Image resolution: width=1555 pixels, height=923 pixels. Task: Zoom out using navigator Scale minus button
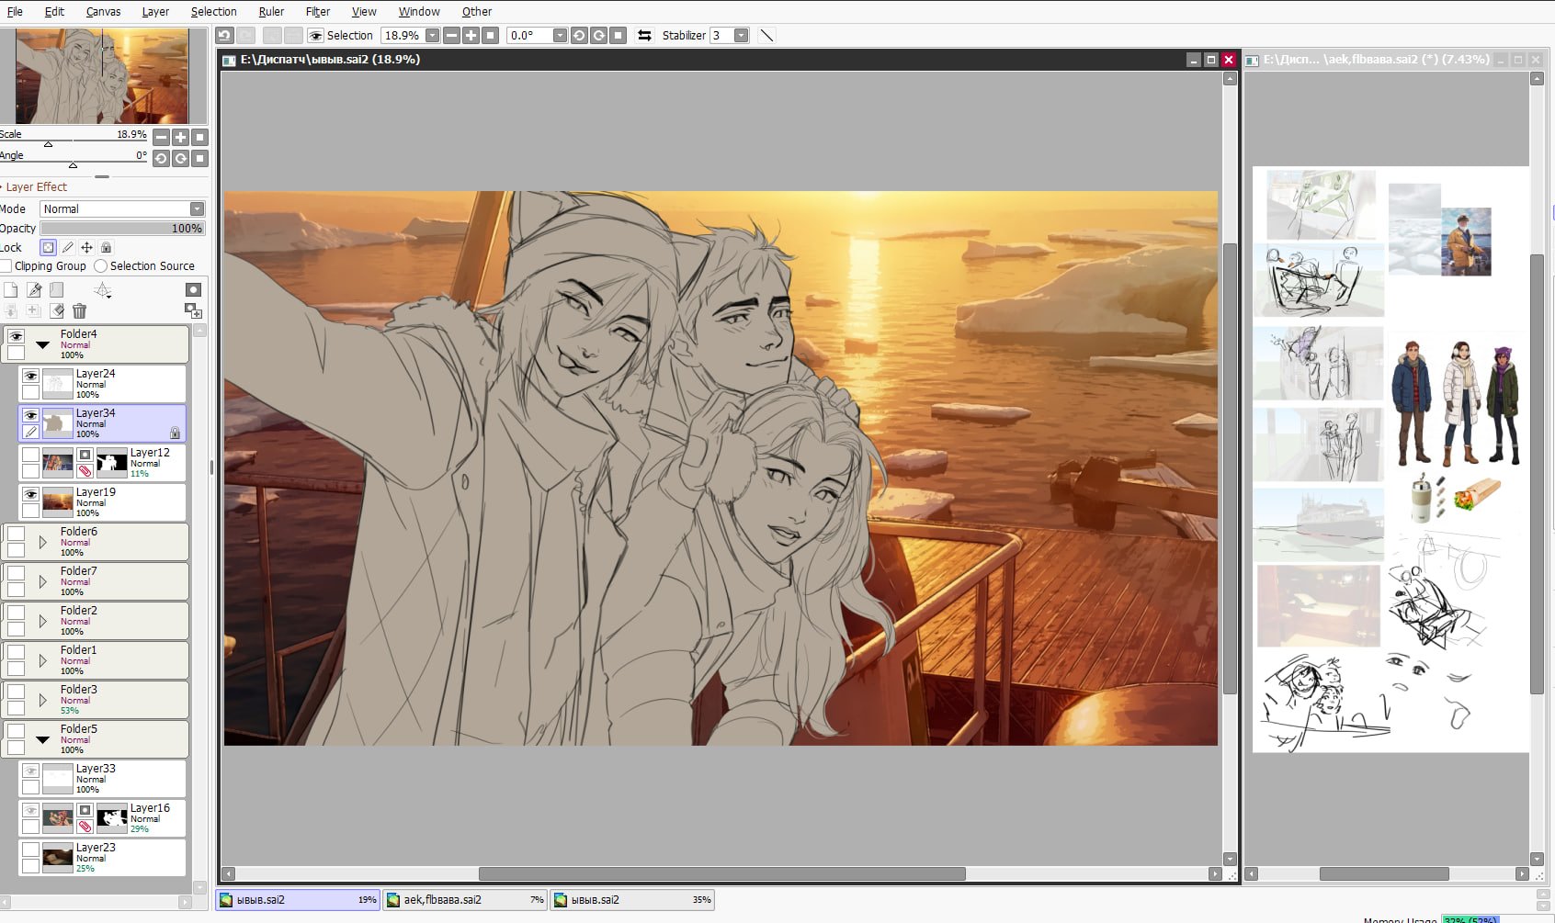(x=161, y=138)
